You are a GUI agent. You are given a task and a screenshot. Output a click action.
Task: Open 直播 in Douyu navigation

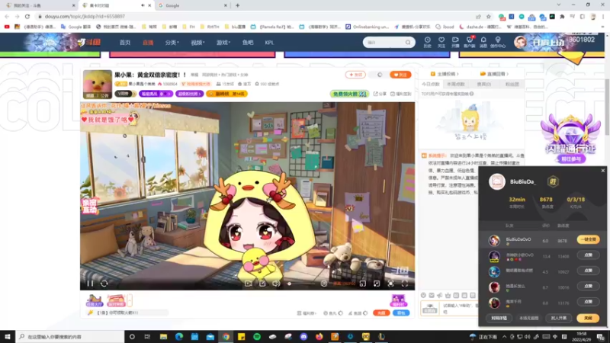coord(148,43)
